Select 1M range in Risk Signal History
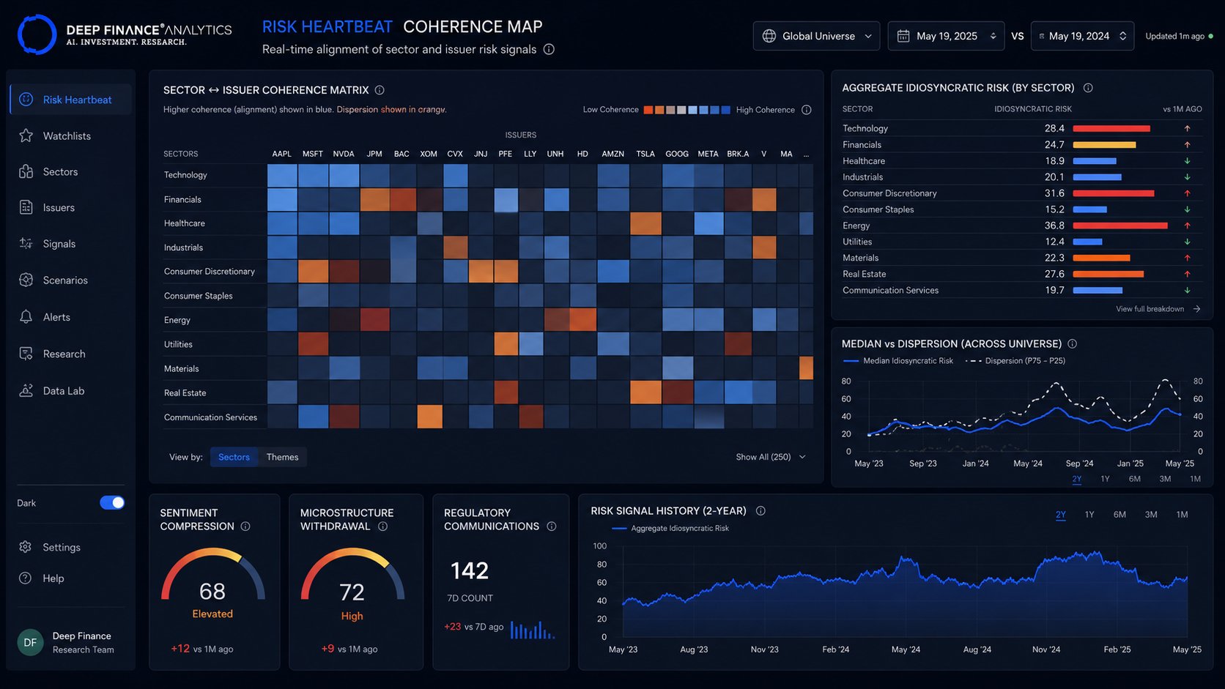The width and height of the screenshot is (1225, 689). (1182, 515)
